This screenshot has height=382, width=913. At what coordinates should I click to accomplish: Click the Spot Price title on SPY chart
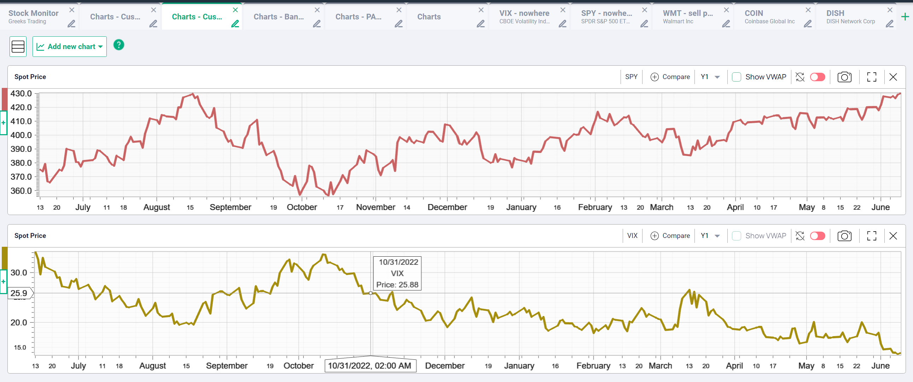coord(30,77)
